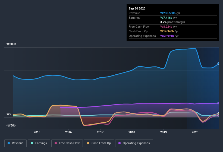Image resolution: width=223 pixels, height=152 pixels.
Task: Click the purple Operating Expenses endpoint marker
Action: pyautogui.click(x=218, y=103)
